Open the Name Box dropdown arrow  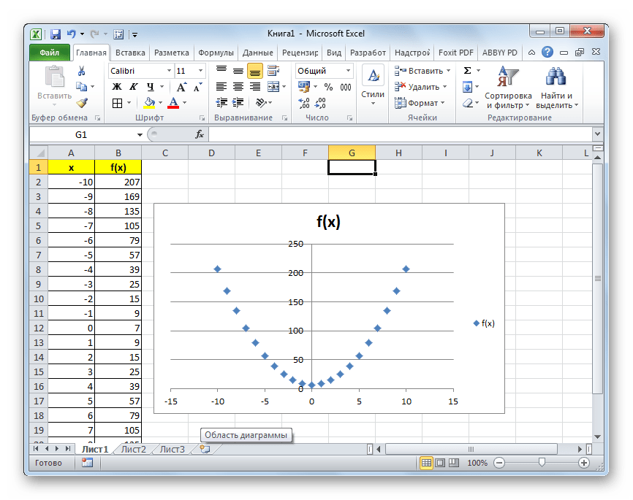click(140, 135)
